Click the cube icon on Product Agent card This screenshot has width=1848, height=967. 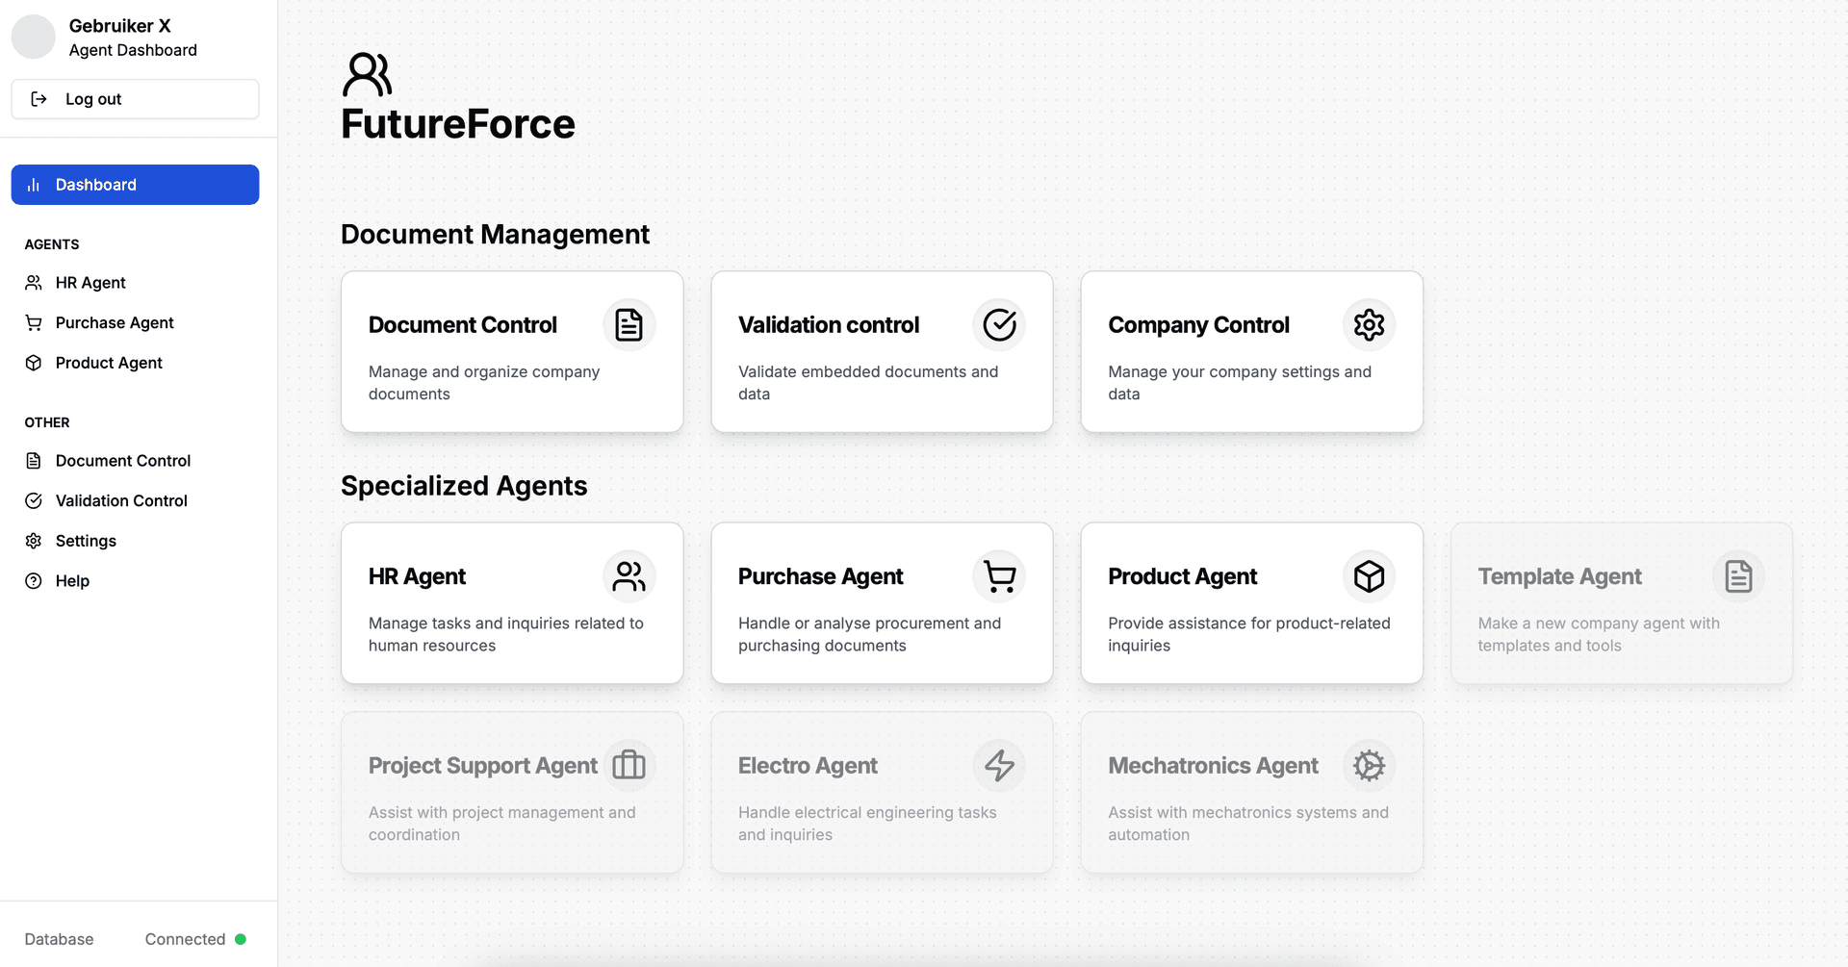[1368, 576]
